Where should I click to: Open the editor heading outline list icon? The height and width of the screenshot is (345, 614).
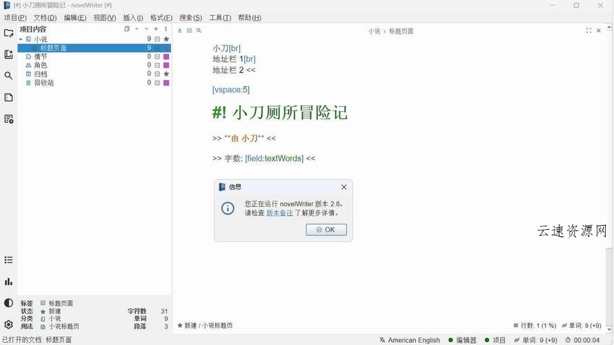click(190, 30)
